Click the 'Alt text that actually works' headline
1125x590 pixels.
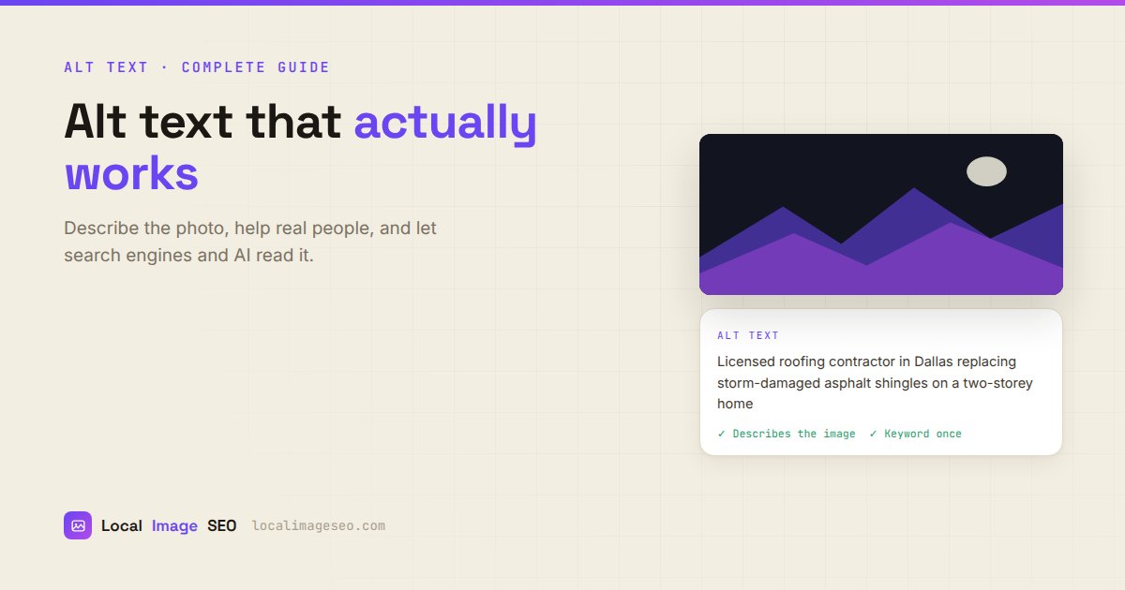click(x=301, y=147)
